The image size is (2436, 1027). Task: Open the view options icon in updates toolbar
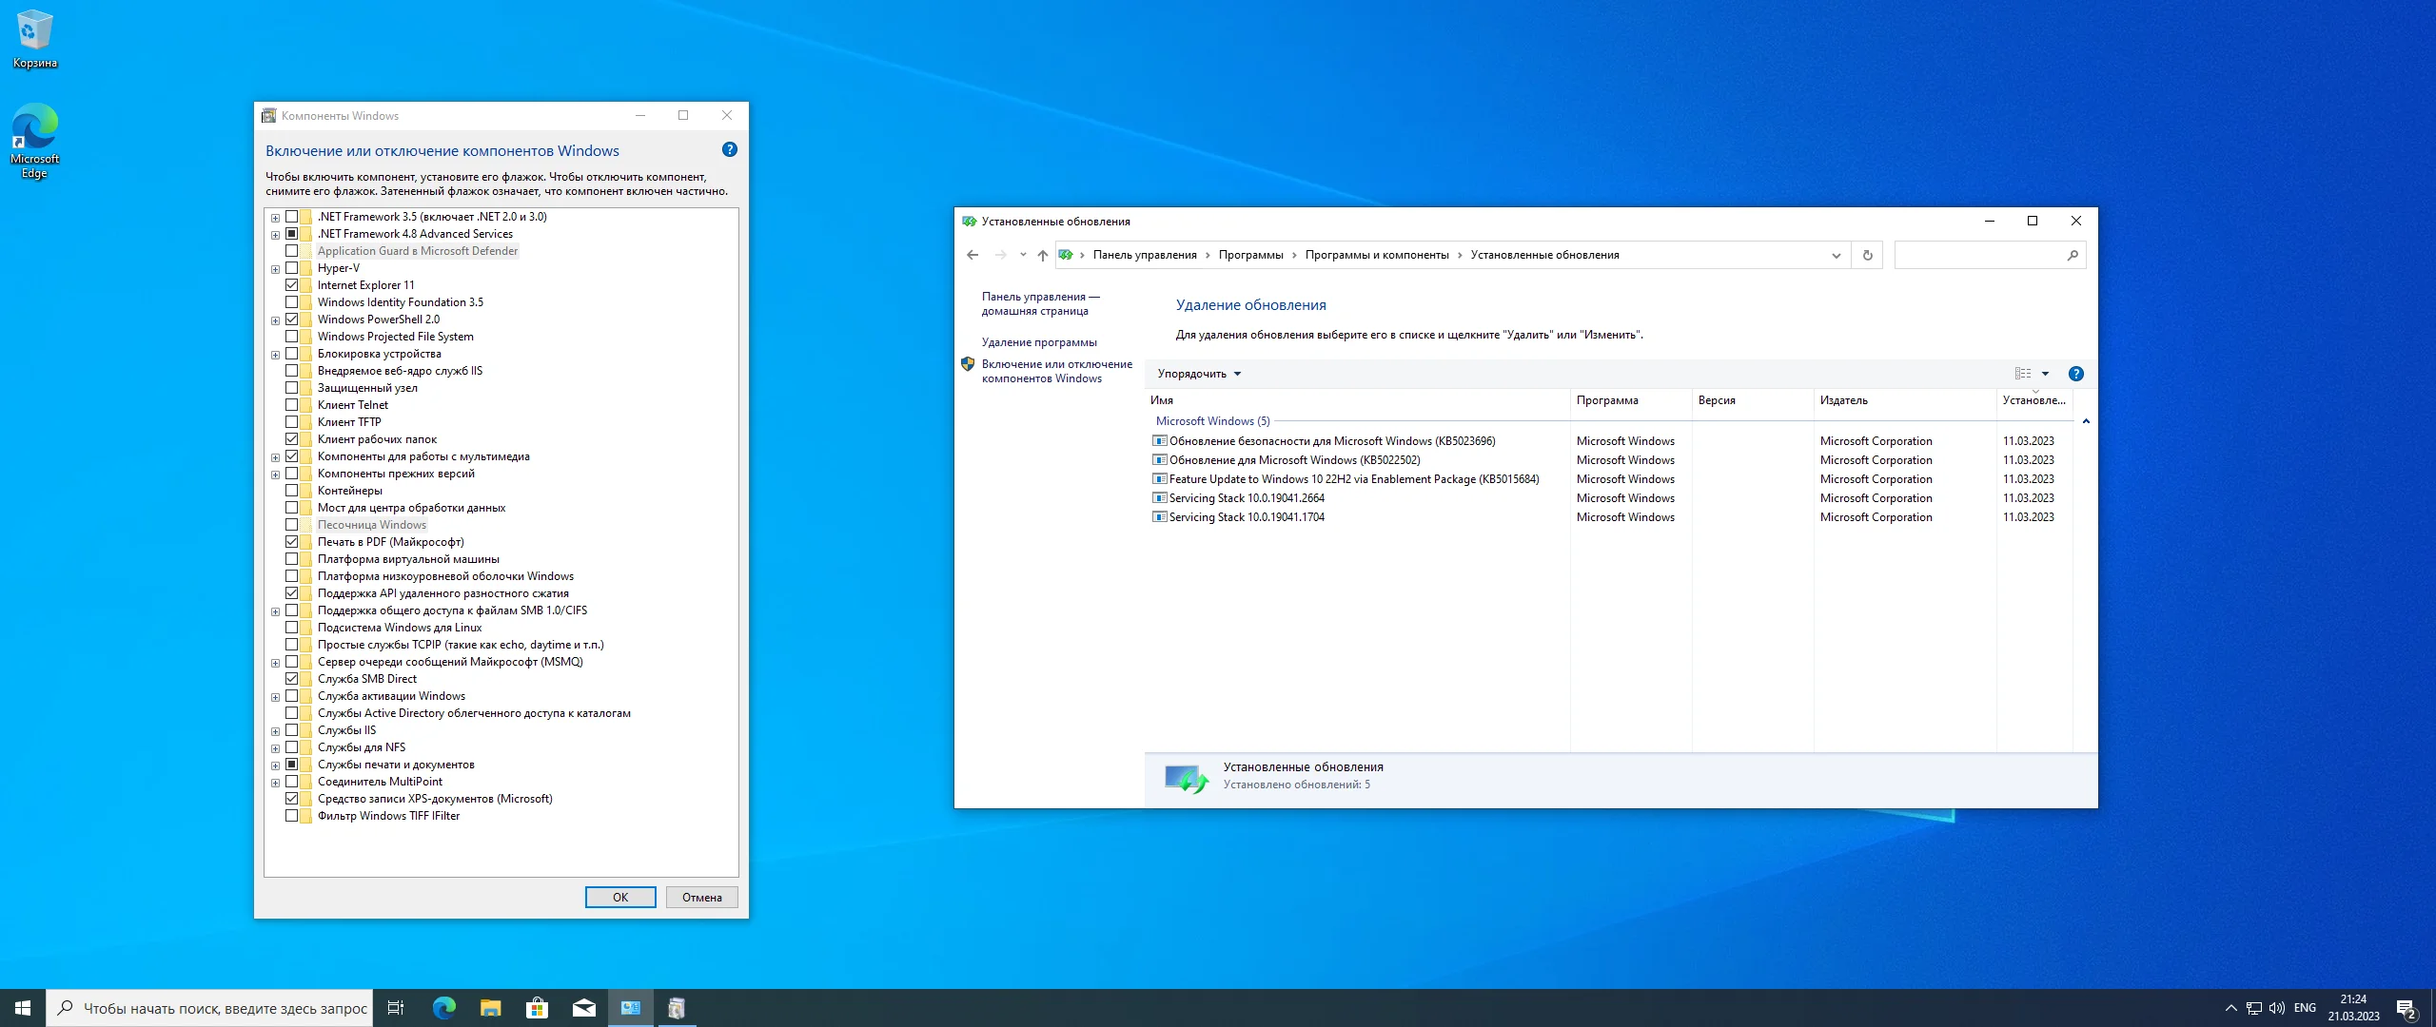click(x=2022, y=374)
